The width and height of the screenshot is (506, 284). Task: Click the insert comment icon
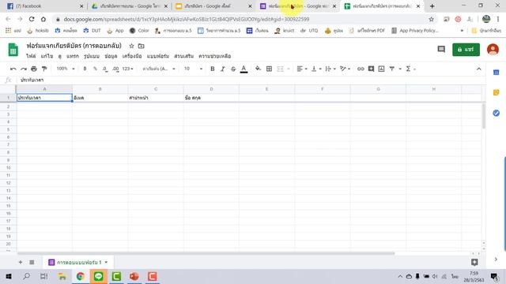point(371,69)
